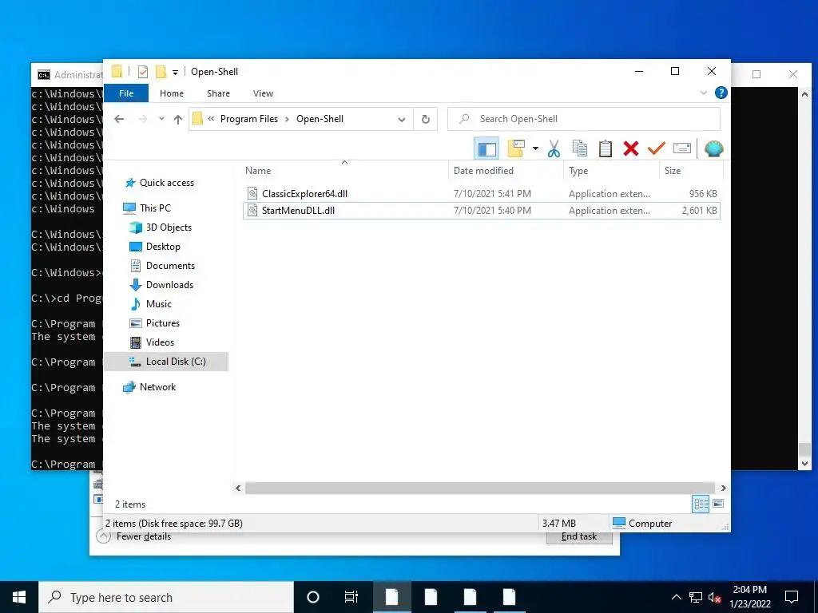Click Program Files in the address bar
Screen dimensions: 818x613
pos(249,119)
